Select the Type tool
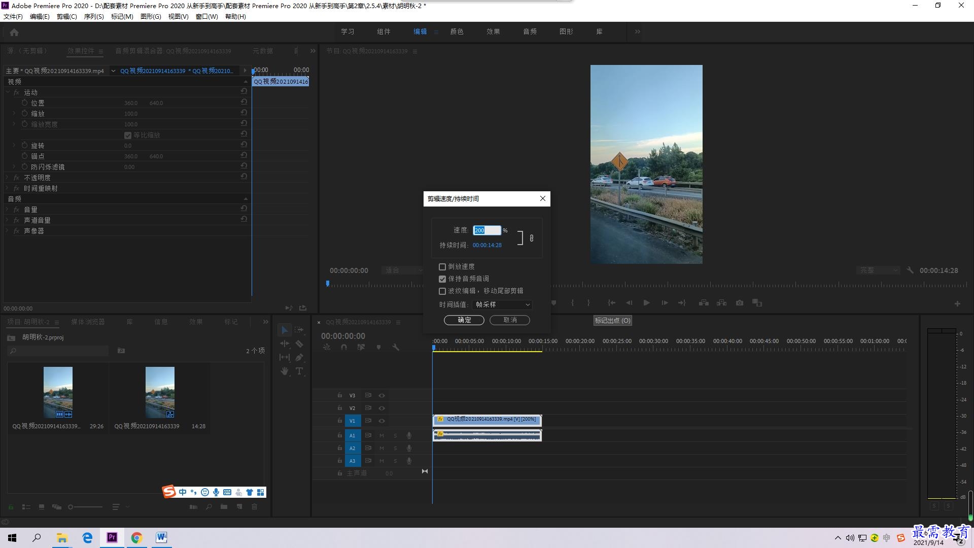The height and width of the screenshot is (548, 974). 299,371
